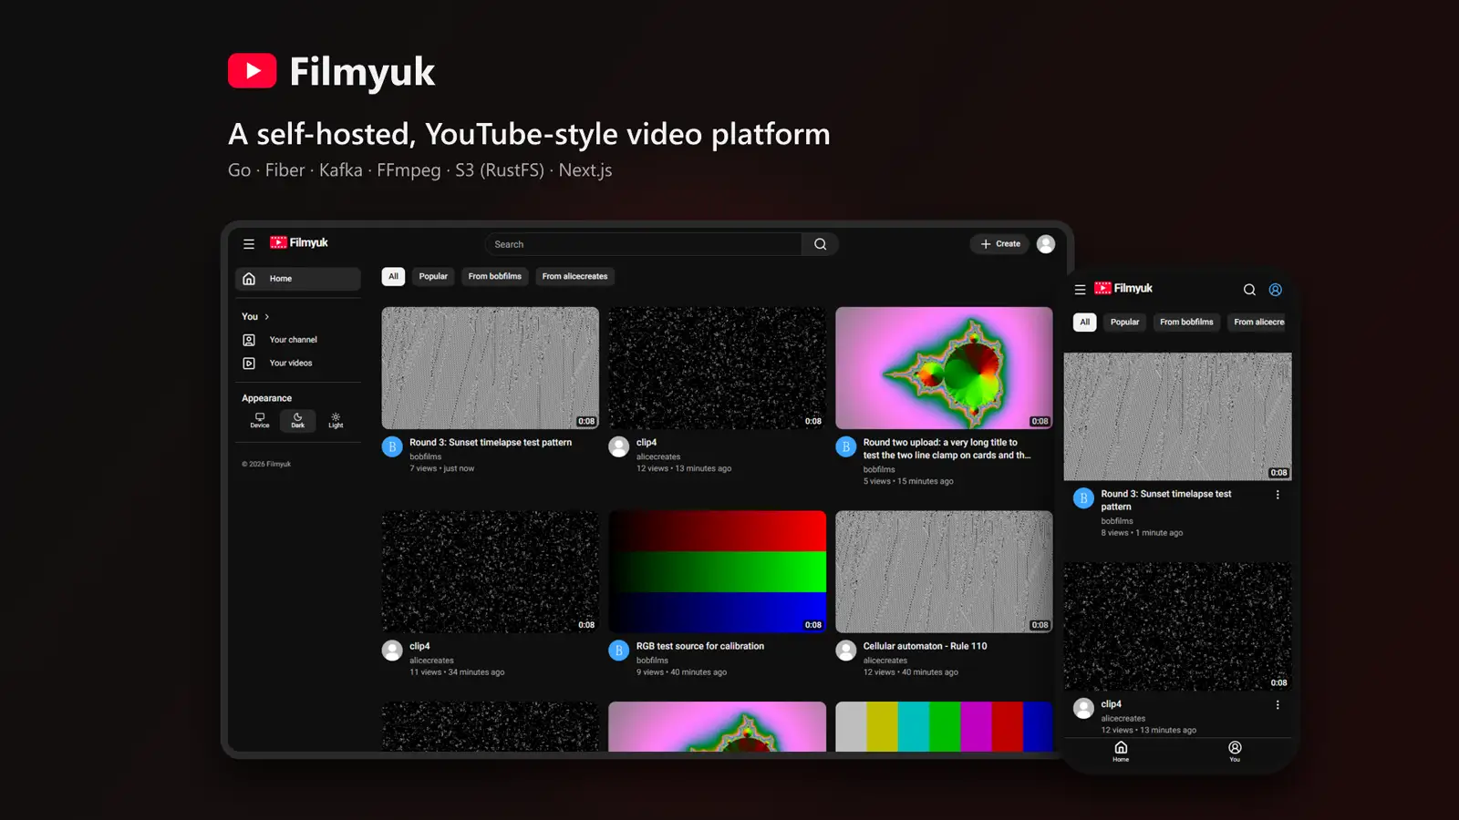This screenshot has height=820, width=1459.
Task: Open the color bars thumbnail in bottom row
Action: click(x=944, y=726)
